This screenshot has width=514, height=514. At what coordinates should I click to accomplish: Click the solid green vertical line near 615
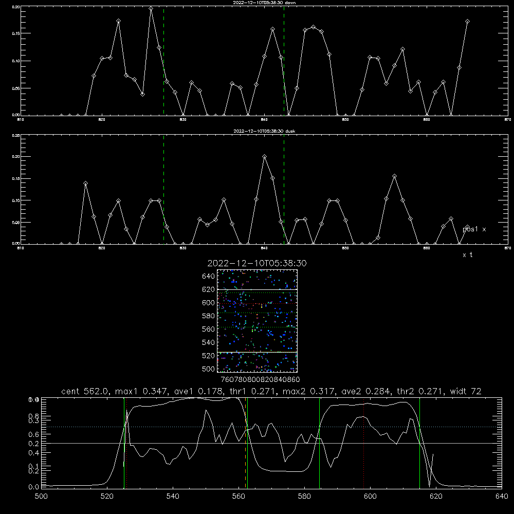[x=419, y=443]
